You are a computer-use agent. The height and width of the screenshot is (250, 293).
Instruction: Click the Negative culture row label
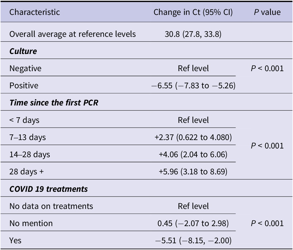click(x=25, y=68)
